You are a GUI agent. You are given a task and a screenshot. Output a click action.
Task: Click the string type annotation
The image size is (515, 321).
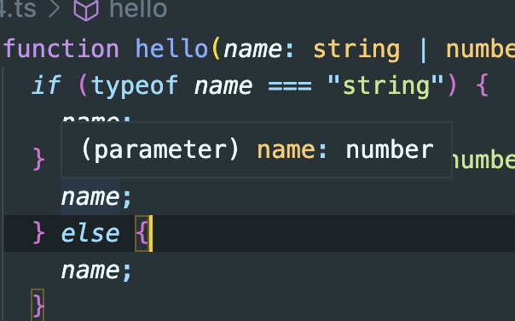(356, 50)
